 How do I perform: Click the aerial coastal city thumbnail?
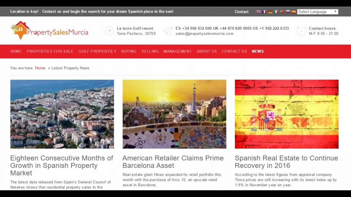coord(62,114)
